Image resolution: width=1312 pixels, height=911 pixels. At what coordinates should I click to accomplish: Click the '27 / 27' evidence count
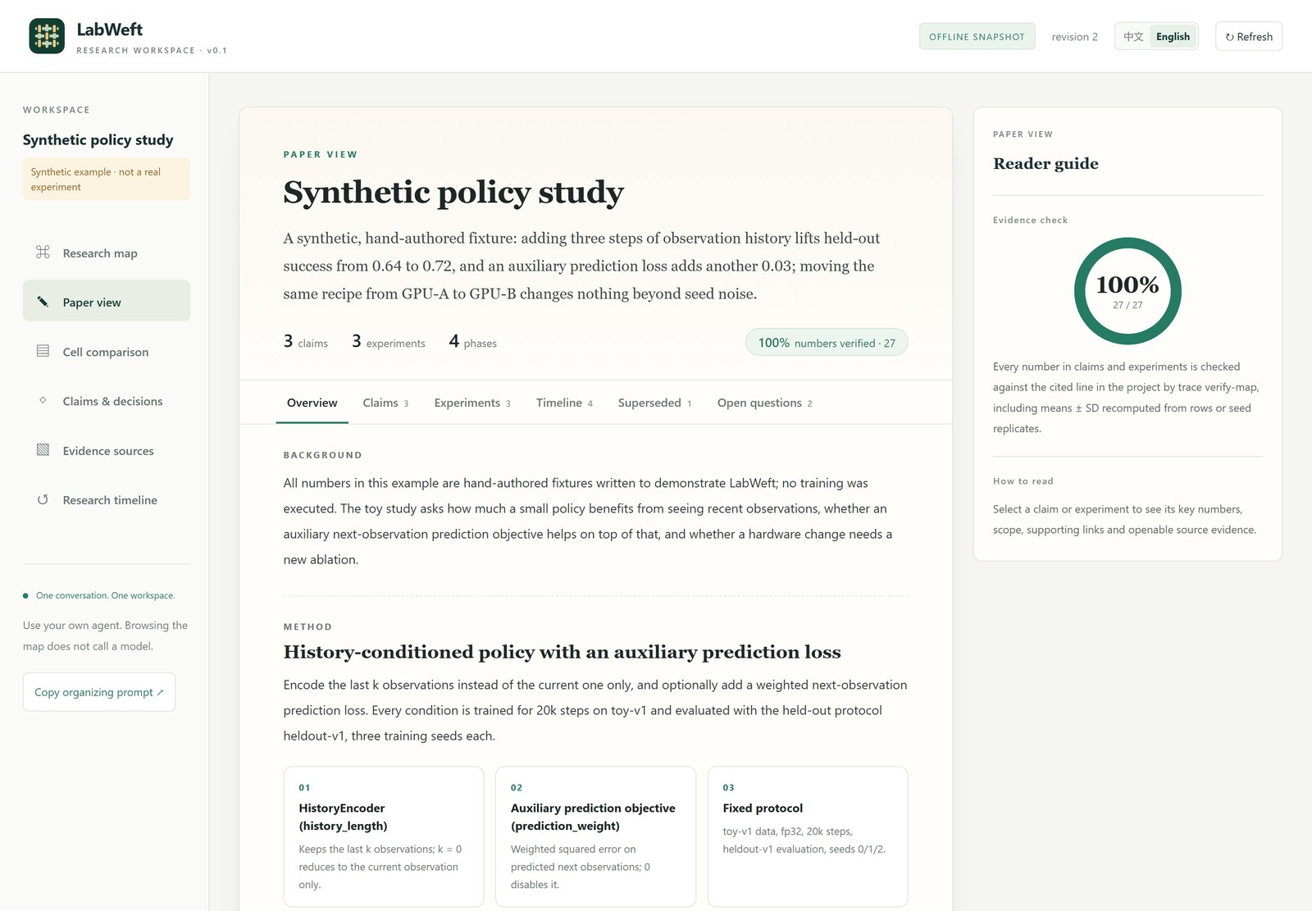[x=1127, y=305]
